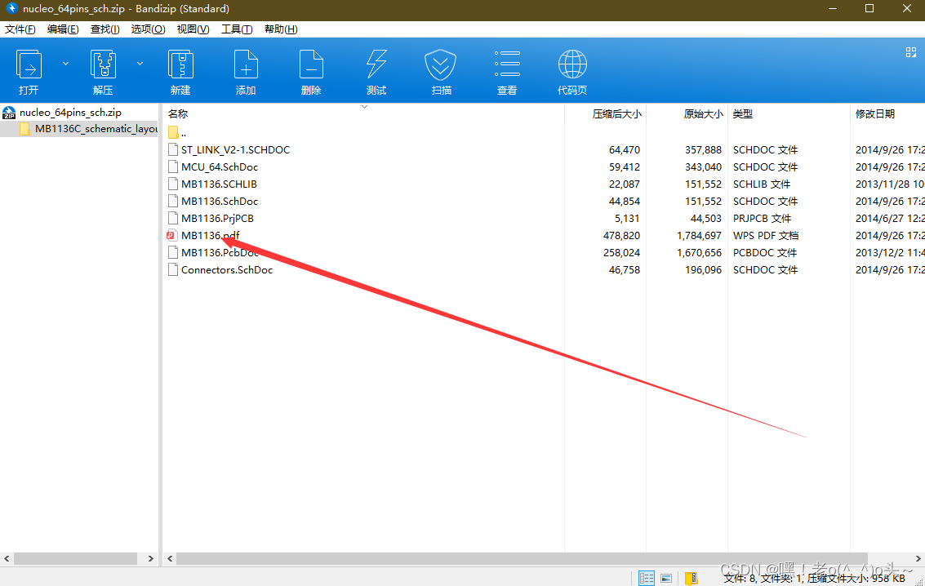Click the Scan (扫描) shield icon
Screen dimensions: 925x586
[441, 64]
